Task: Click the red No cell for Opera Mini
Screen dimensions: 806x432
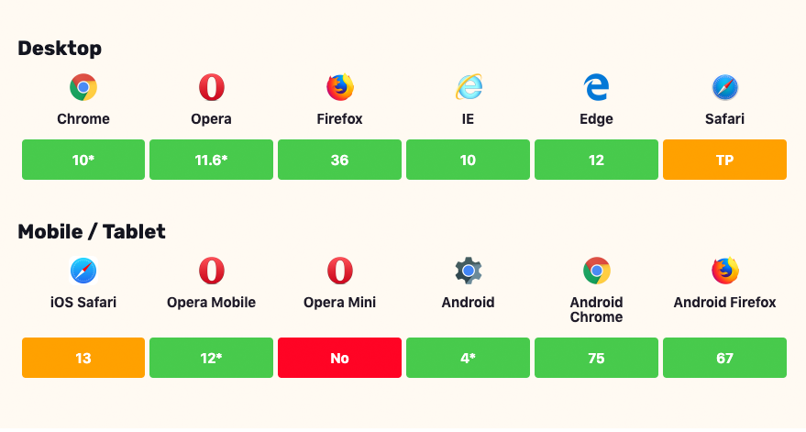Action: (x=340, y=358)
